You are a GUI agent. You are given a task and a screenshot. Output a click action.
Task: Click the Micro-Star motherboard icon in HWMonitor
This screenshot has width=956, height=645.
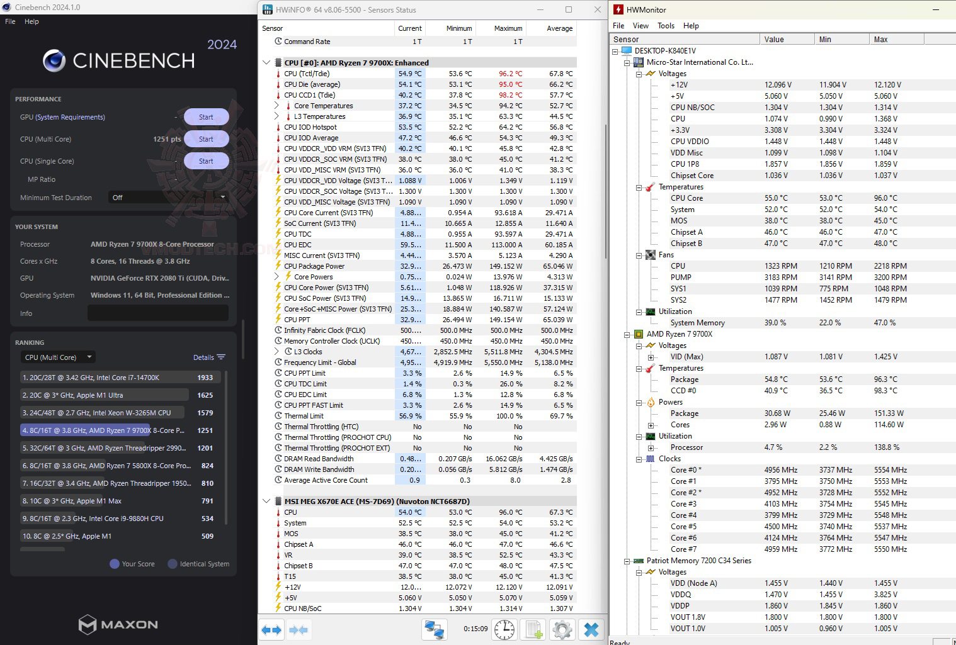639,62
